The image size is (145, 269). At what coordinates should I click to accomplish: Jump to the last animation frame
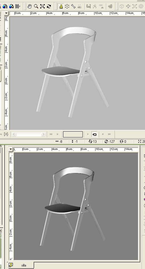click(x=110, y=134)
